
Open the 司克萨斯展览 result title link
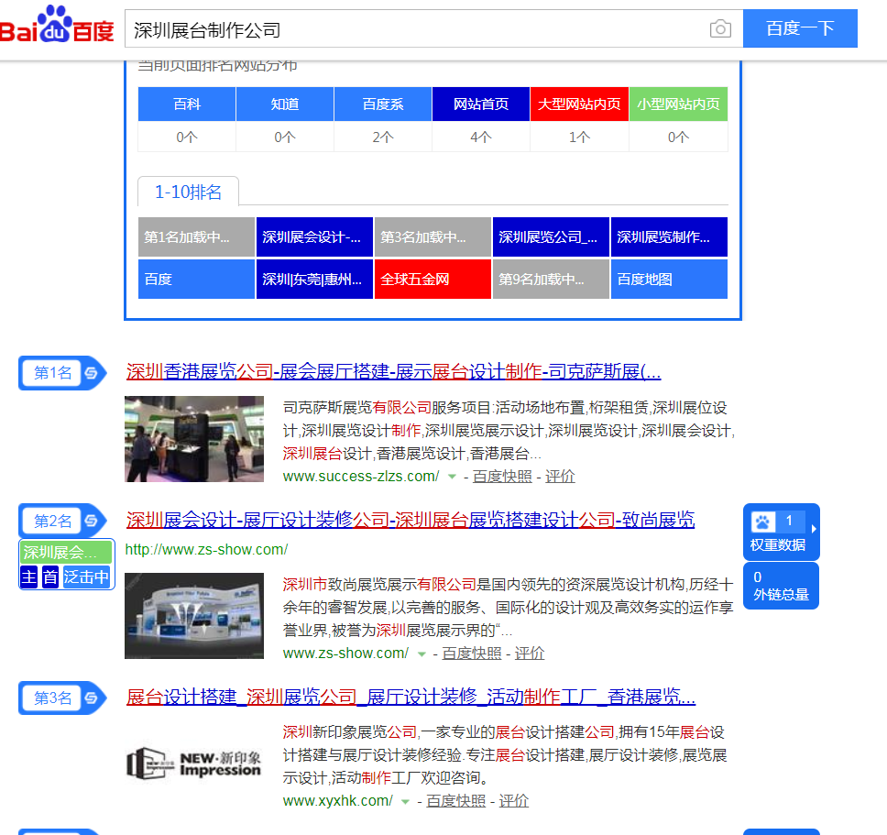(394, 372)
